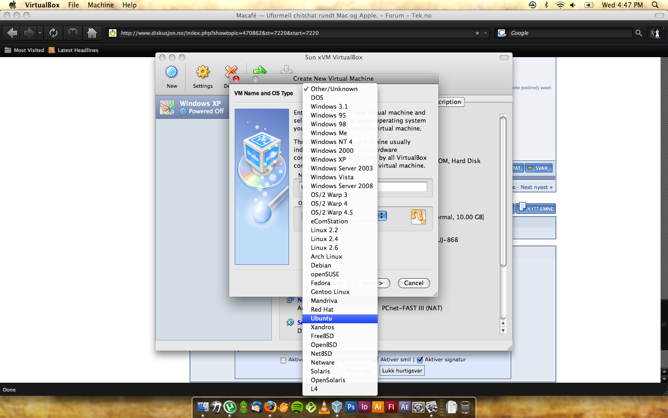Image resolution: width=668 pixels, height=418 pixels.
Task: Open System Preferences from the dock
Action: click(418, 407)
